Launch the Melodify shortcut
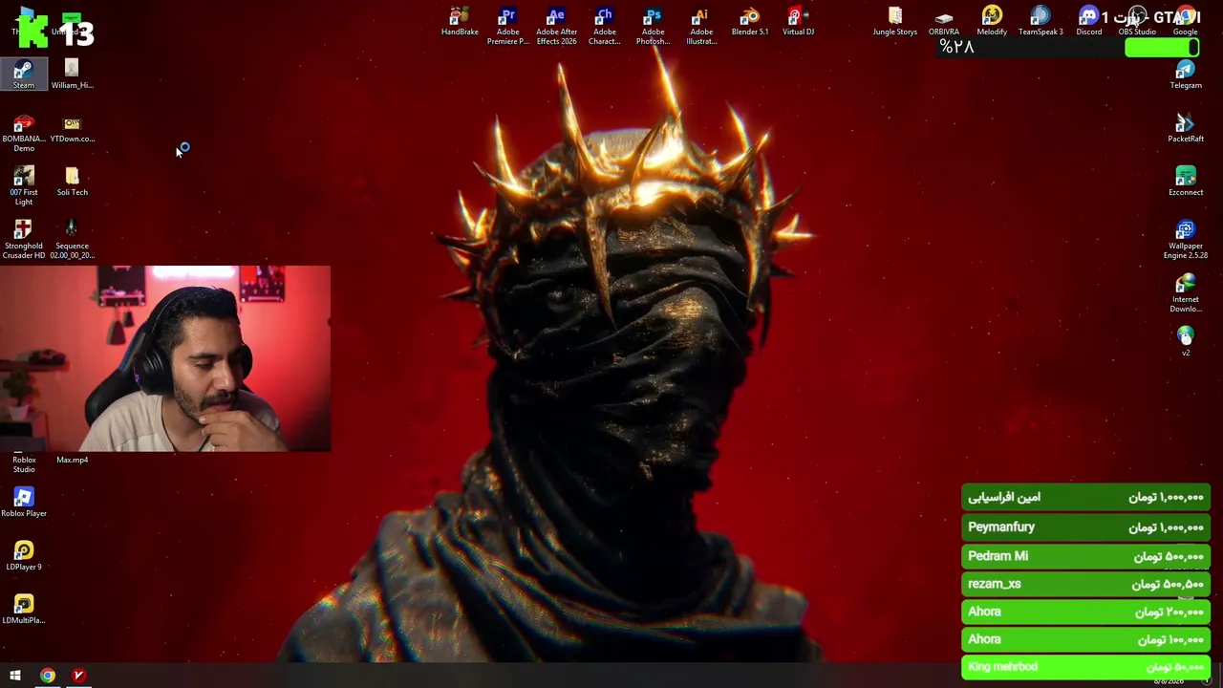This screenshot has width=1223, height=688. pyautogui.click(x=992, y=22)
